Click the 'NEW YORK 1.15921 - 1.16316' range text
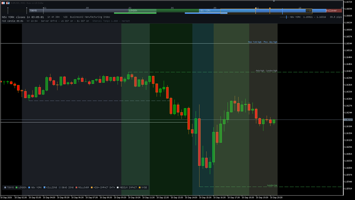This screenshot has height=200, width=355. (308, 17)
